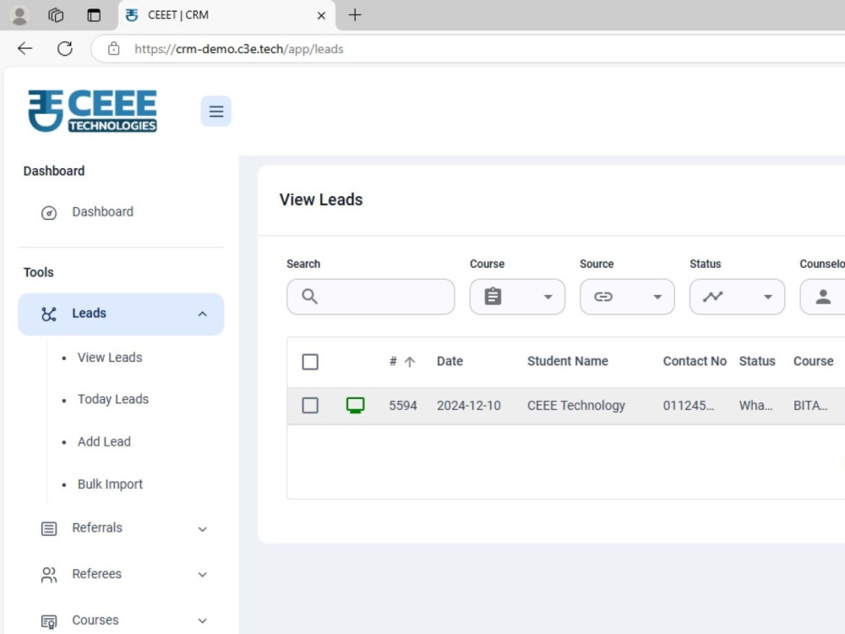The height and width of the screenshot is (634, 845).
Task: Click the course cell BITA…
Action: 810,406
